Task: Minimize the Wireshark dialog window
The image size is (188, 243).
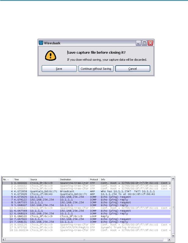Action: 138,43
